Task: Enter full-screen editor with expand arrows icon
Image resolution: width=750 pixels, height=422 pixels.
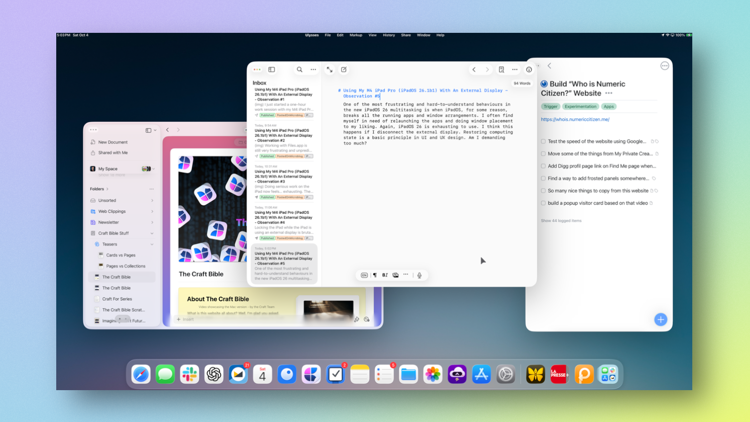Action: coord(329,70)
